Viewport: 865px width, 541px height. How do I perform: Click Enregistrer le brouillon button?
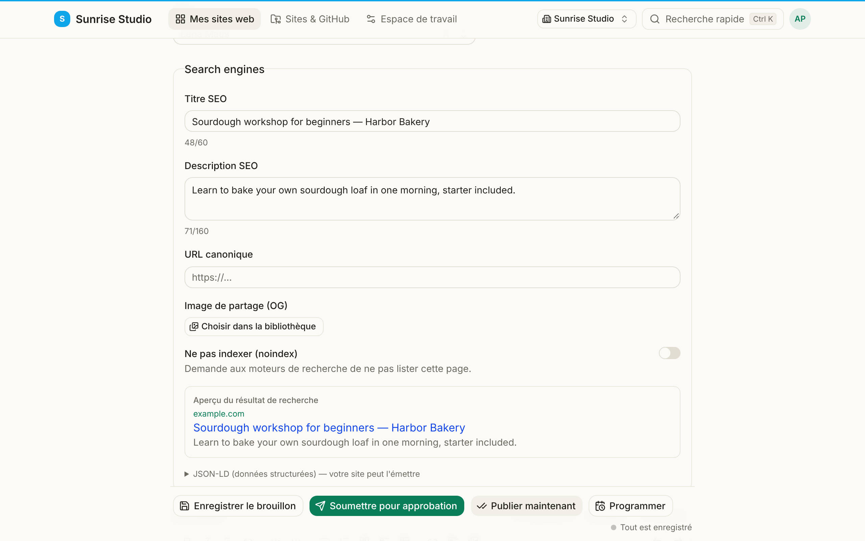coord(238,505)
